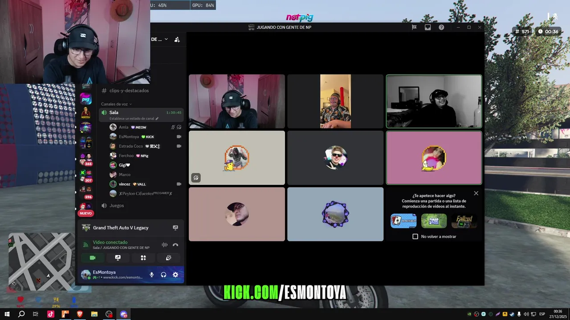Expand the server name dropdown chevron
This screenshot has width=570, height=320.
tap(166, 39)
